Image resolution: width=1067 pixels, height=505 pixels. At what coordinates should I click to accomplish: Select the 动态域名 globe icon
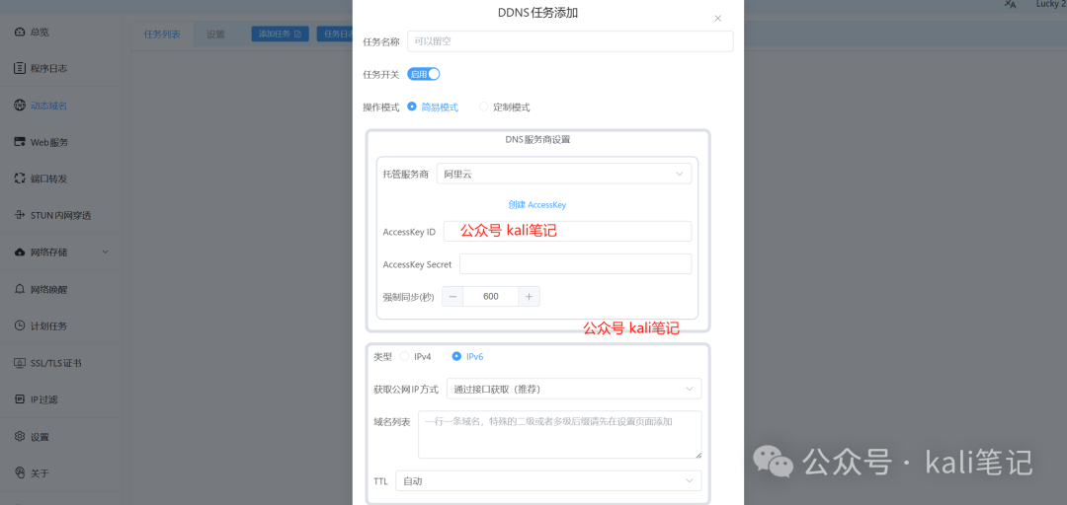(20, 106)
